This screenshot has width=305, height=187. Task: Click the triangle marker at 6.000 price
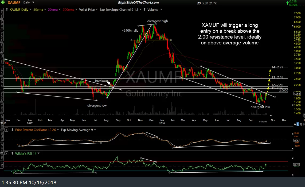tap(292, 26)
